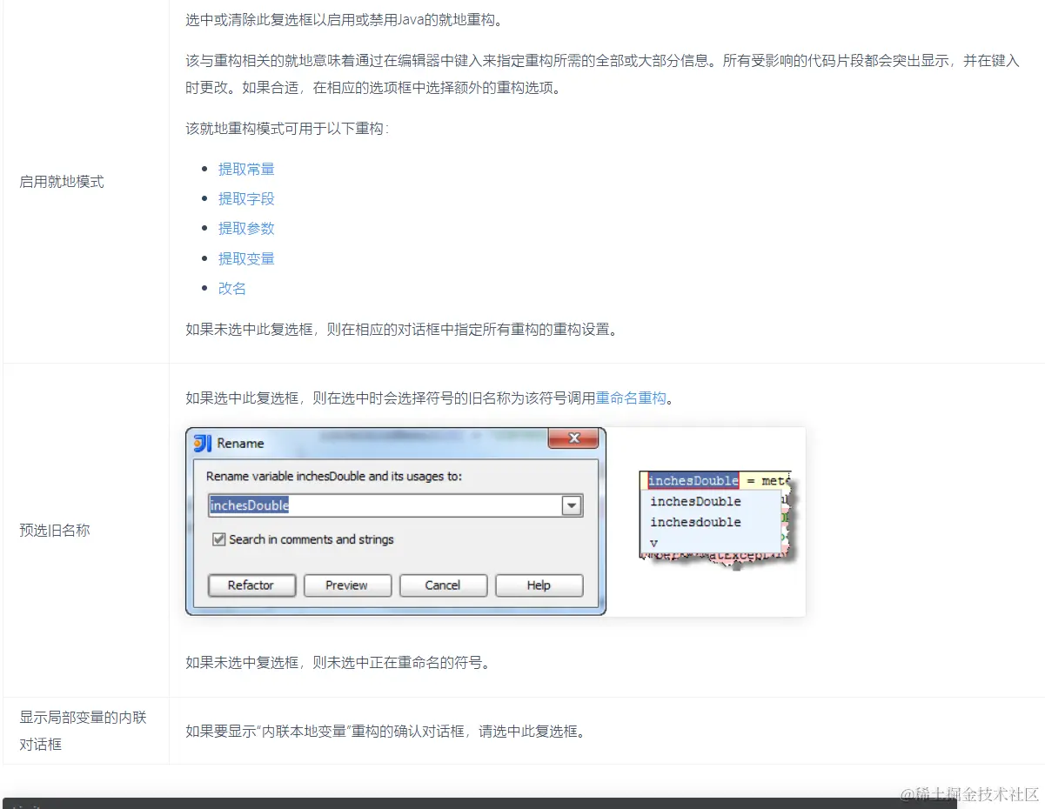Click the 显示局部变量的内联对话框 row label
This screenshot has height=809, width=1045.
(x=83, y=731)
